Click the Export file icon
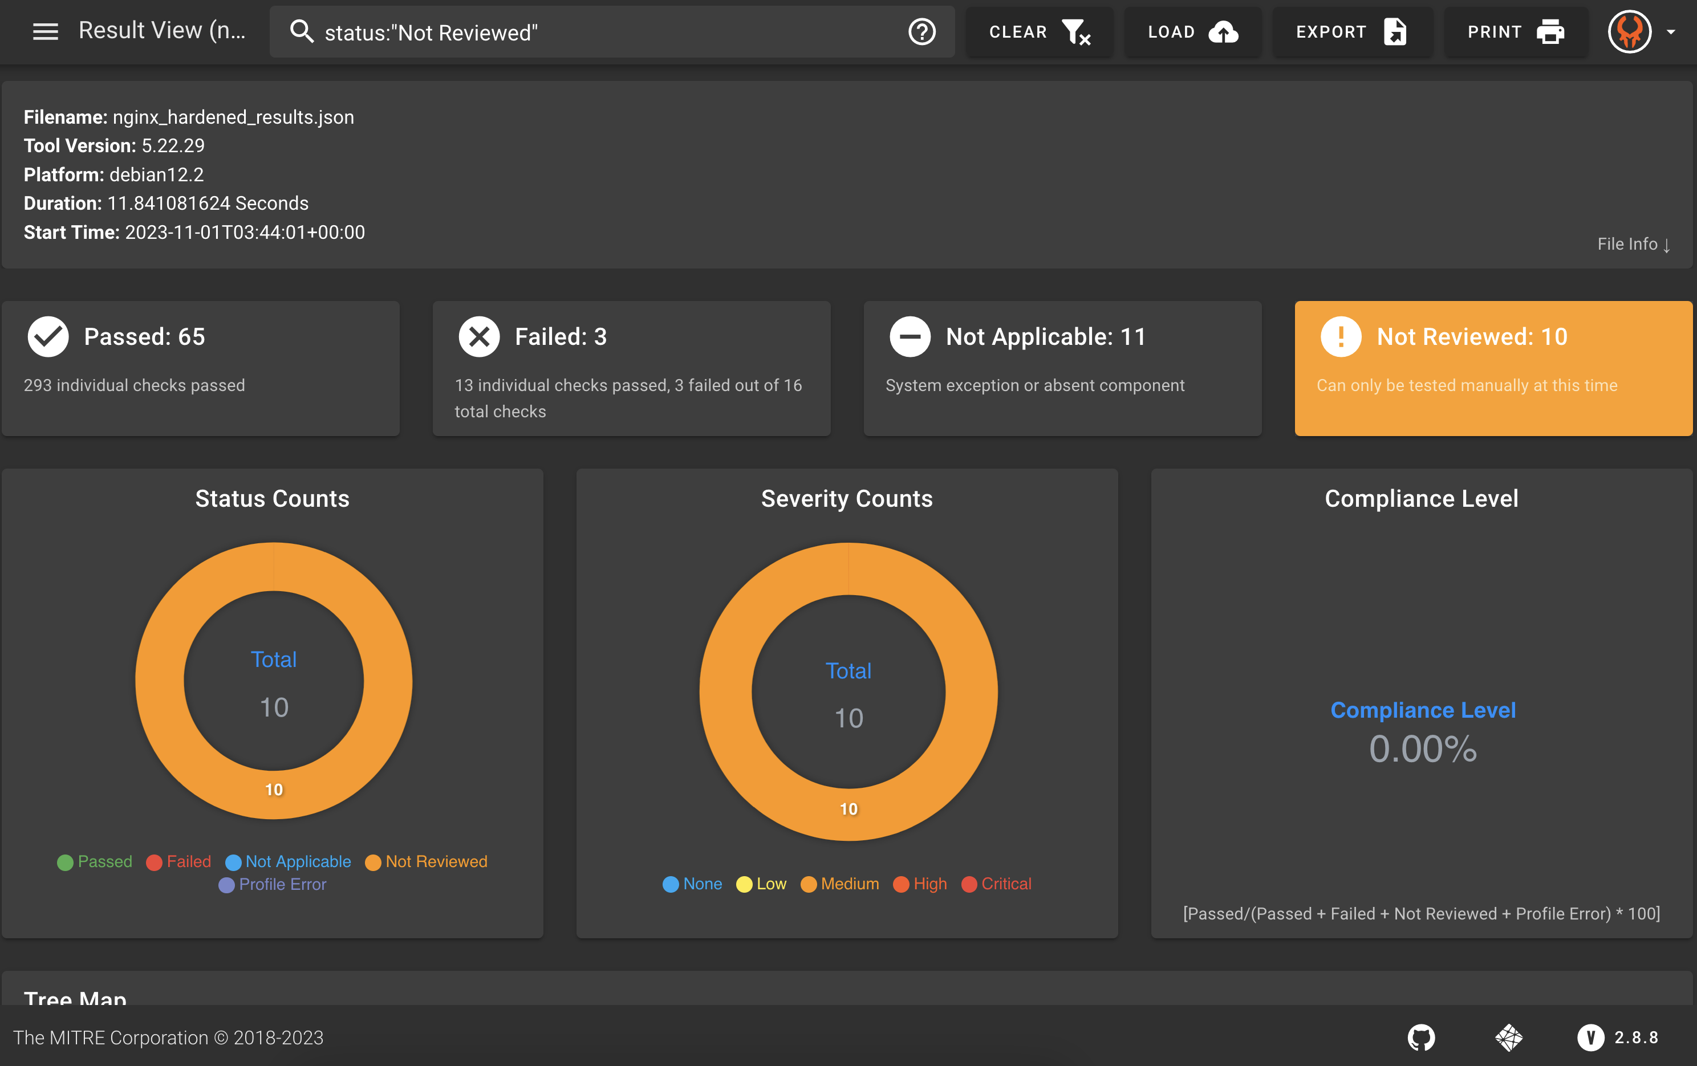 (1394, 32)
